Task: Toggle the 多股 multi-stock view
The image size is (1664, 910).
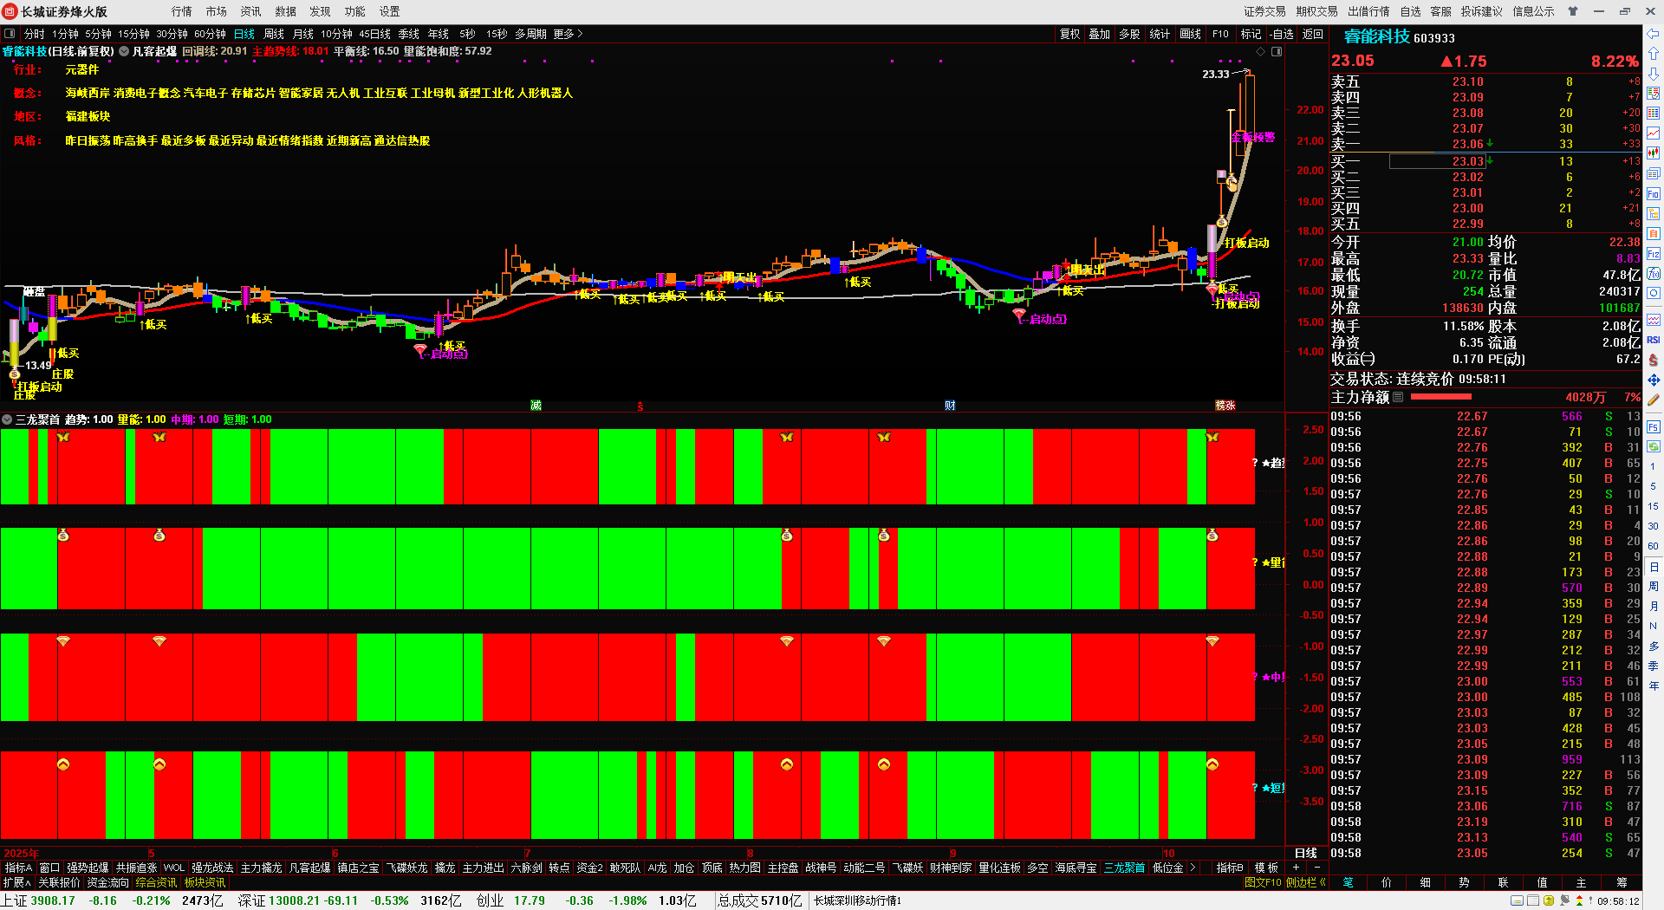Action: click(1129, 34)
